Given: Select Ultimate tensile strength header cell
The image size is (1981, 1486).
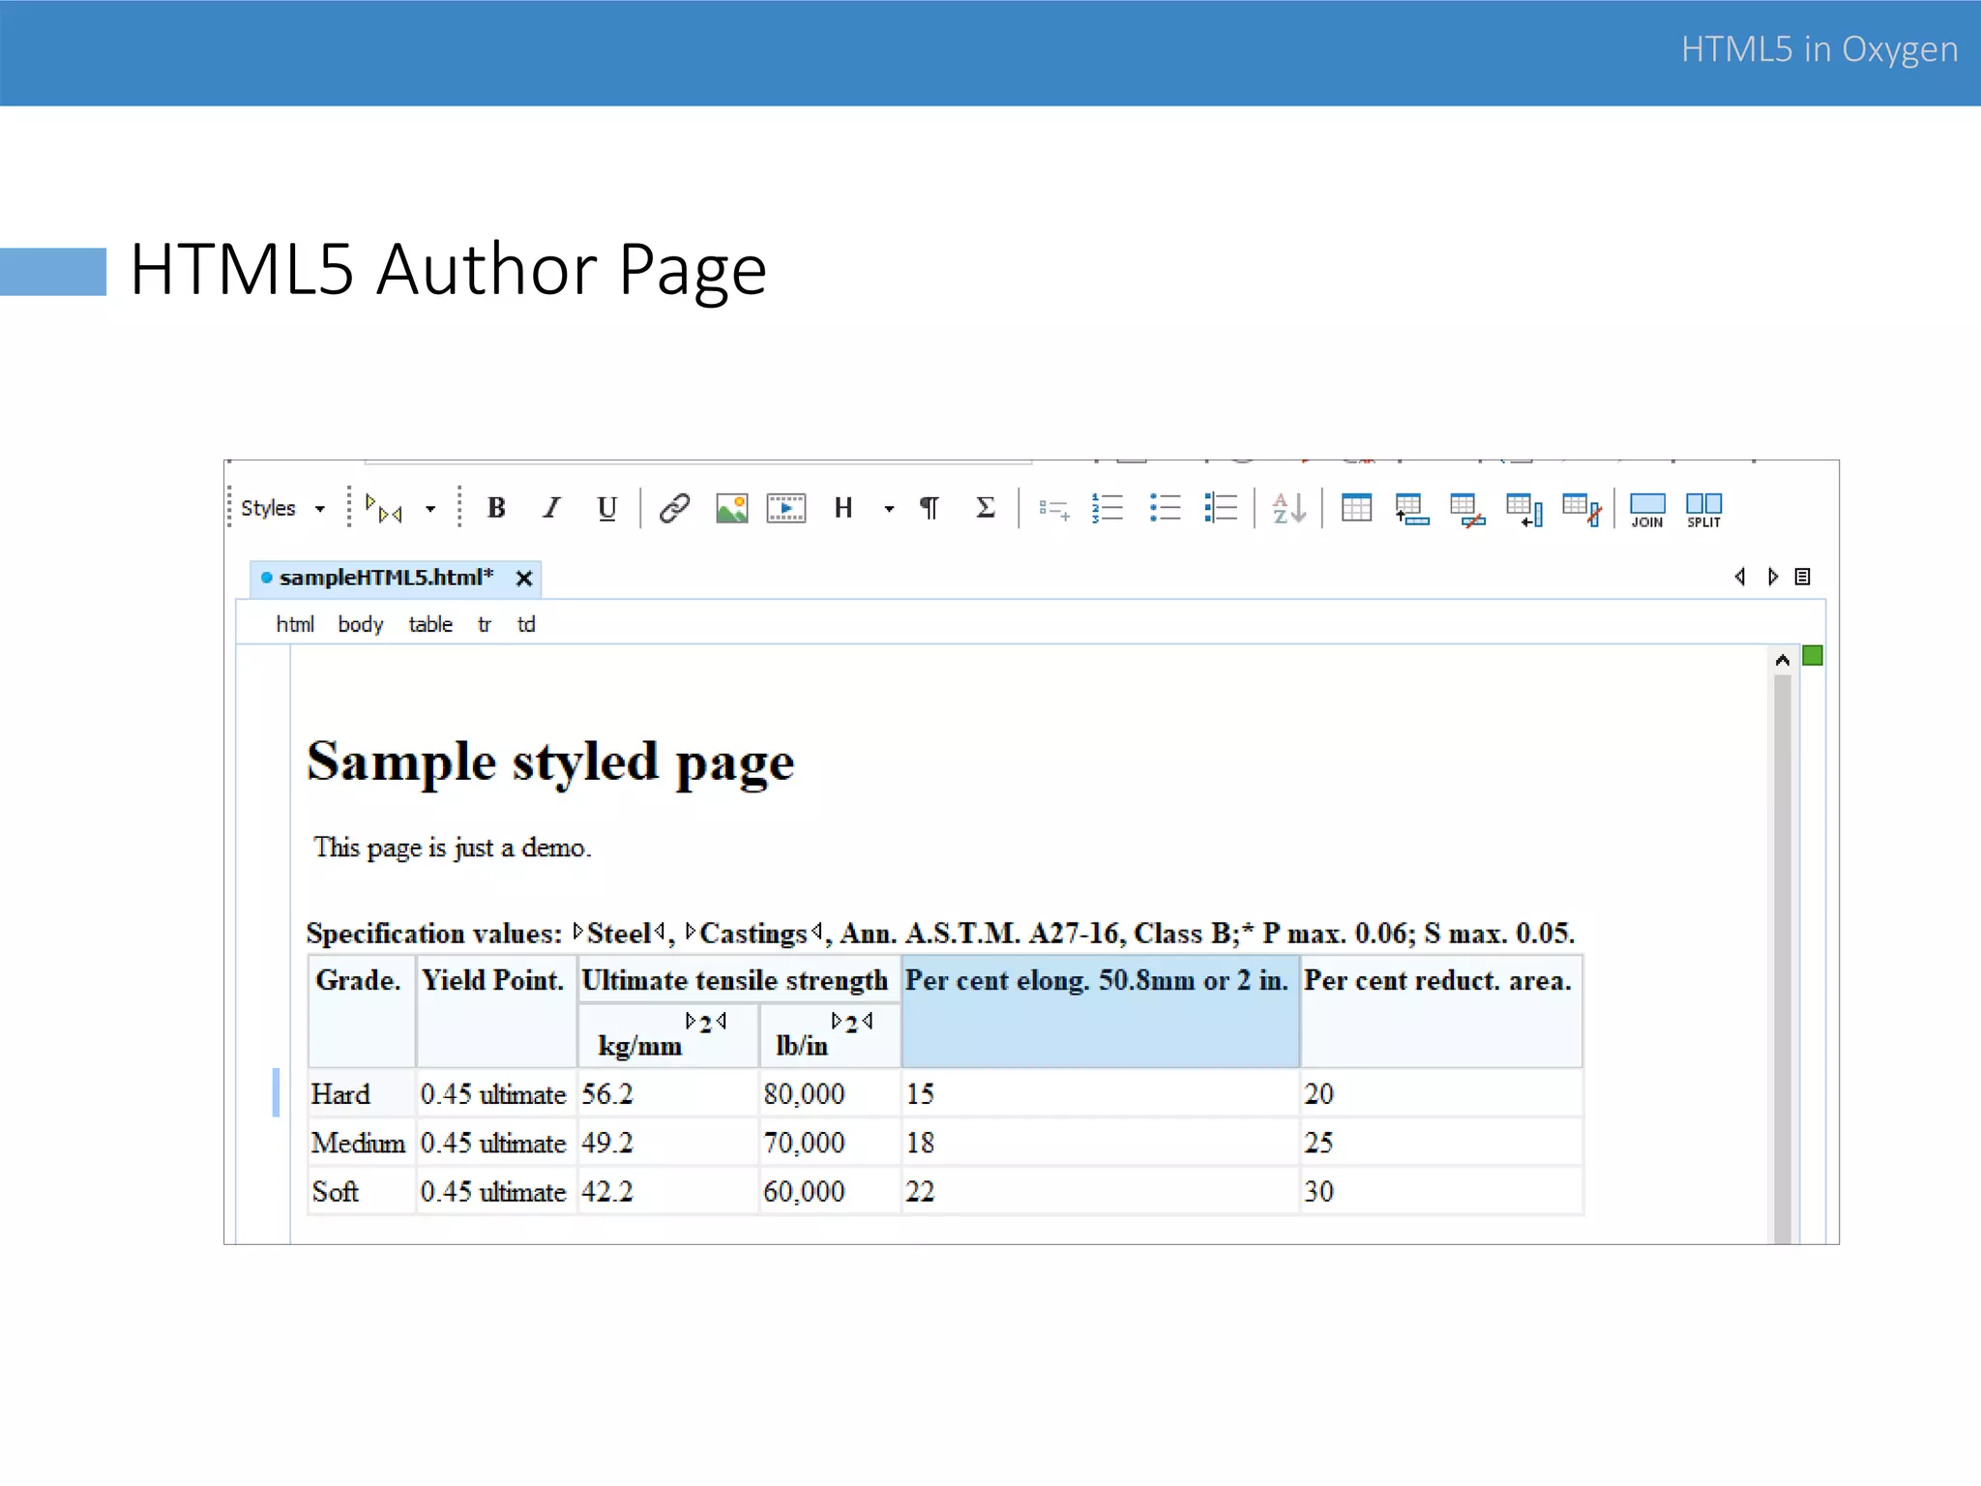Looking at the screenshot, I should pos(738,980).
